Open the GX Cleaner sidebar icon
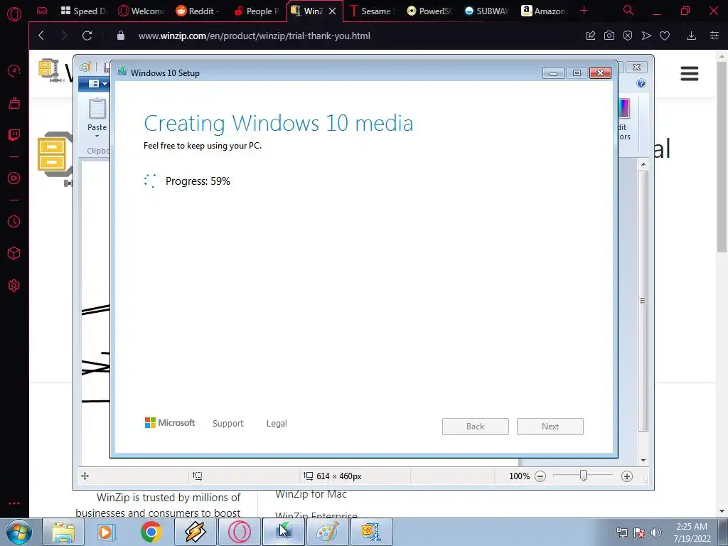Viewport: 728px width, 546px height. pyautogui.click(x=14, y=103)
